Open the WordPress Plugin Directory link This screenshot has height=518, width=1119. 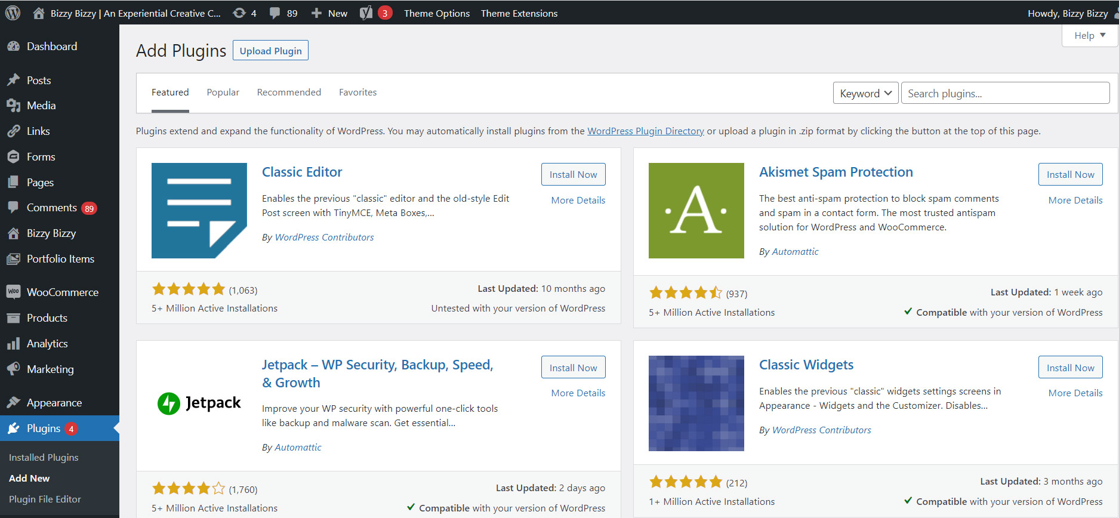tap(646, 131)
